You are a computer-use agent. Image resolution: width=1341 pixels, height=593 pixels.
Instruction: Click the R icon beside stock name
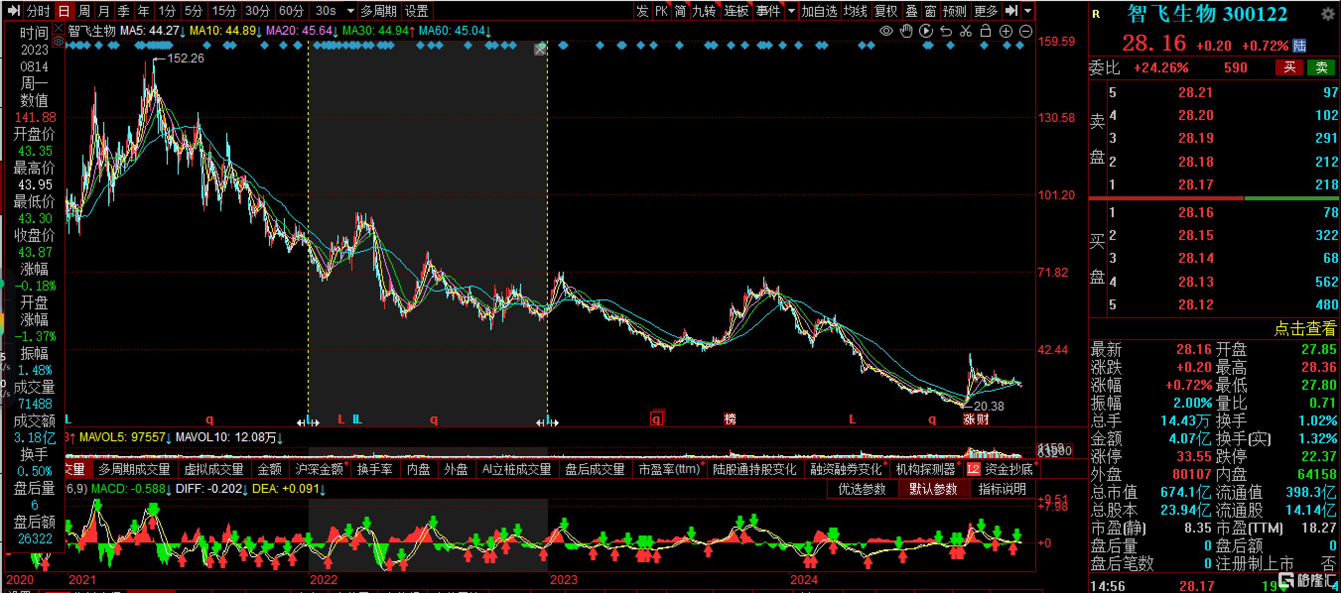tap(1096, 14)
